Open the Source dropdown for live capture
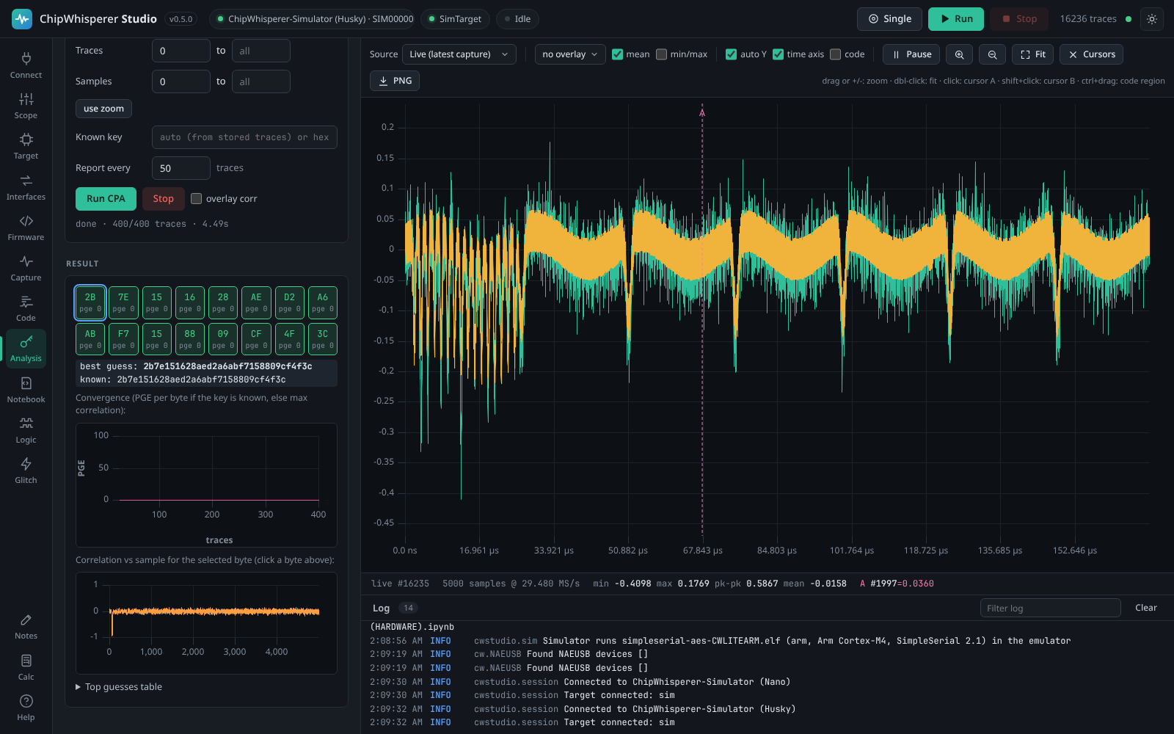Image resolution: width=1174 pixels, height=734 pixels. pos(459,54)
